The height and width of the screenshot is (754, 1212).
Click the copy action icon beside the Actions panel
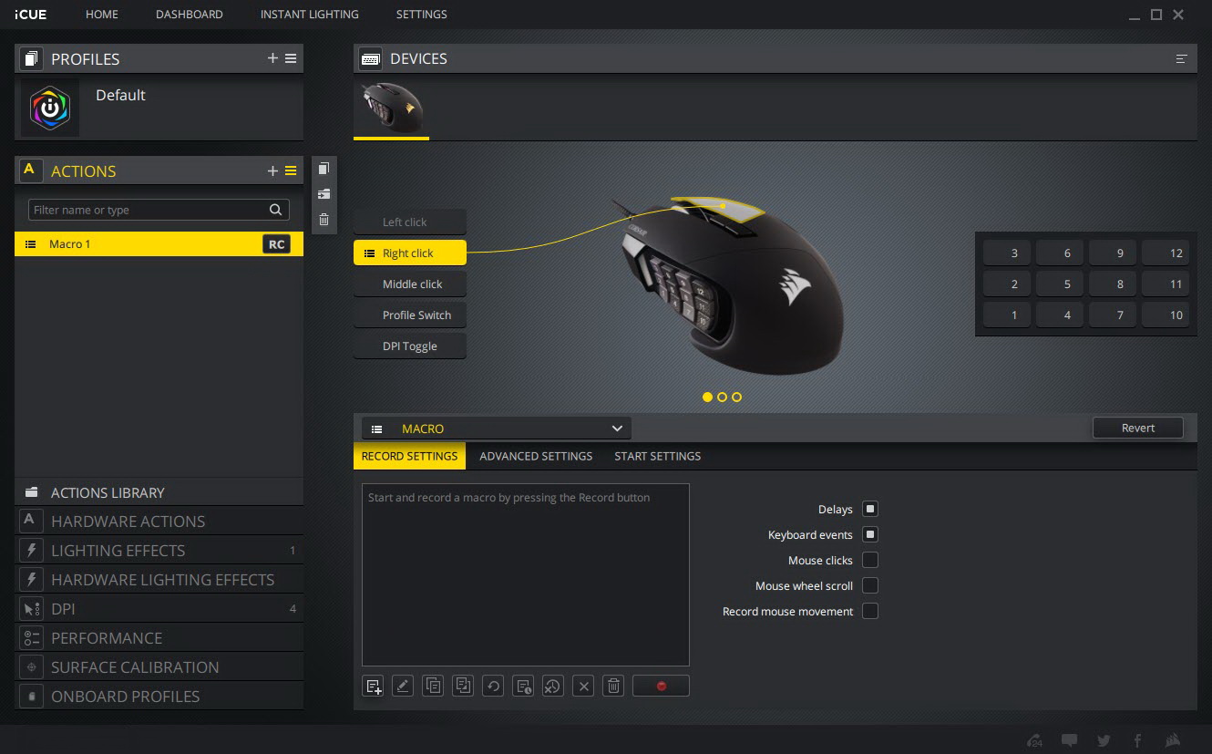click(324, 169)
